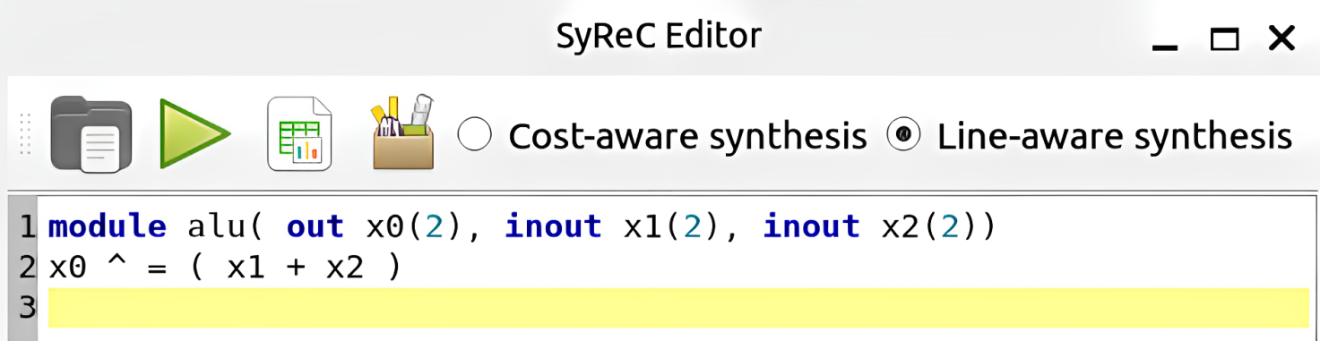Open a file with the folder icon
1320x341 pixels.
91,134
